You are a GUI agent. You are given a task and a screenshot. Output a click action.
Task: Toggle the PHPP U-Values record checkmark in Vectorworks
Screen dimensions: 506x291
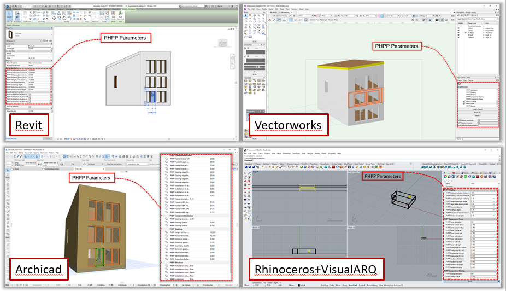click(x=464, y=101)
